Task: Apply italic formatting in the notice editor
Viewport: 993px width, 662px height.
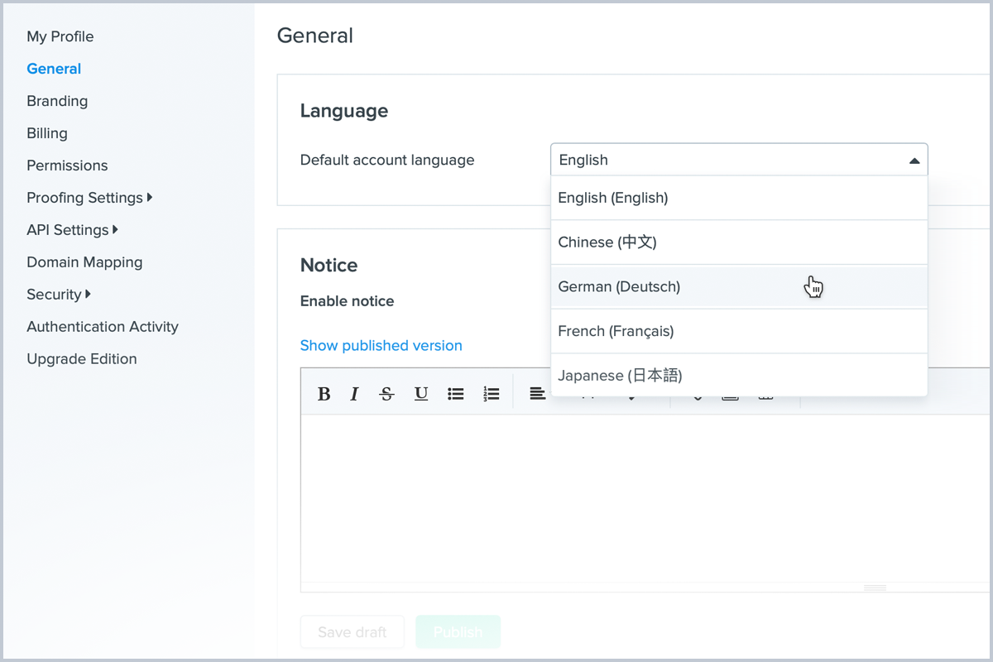Action: (354, 394)
